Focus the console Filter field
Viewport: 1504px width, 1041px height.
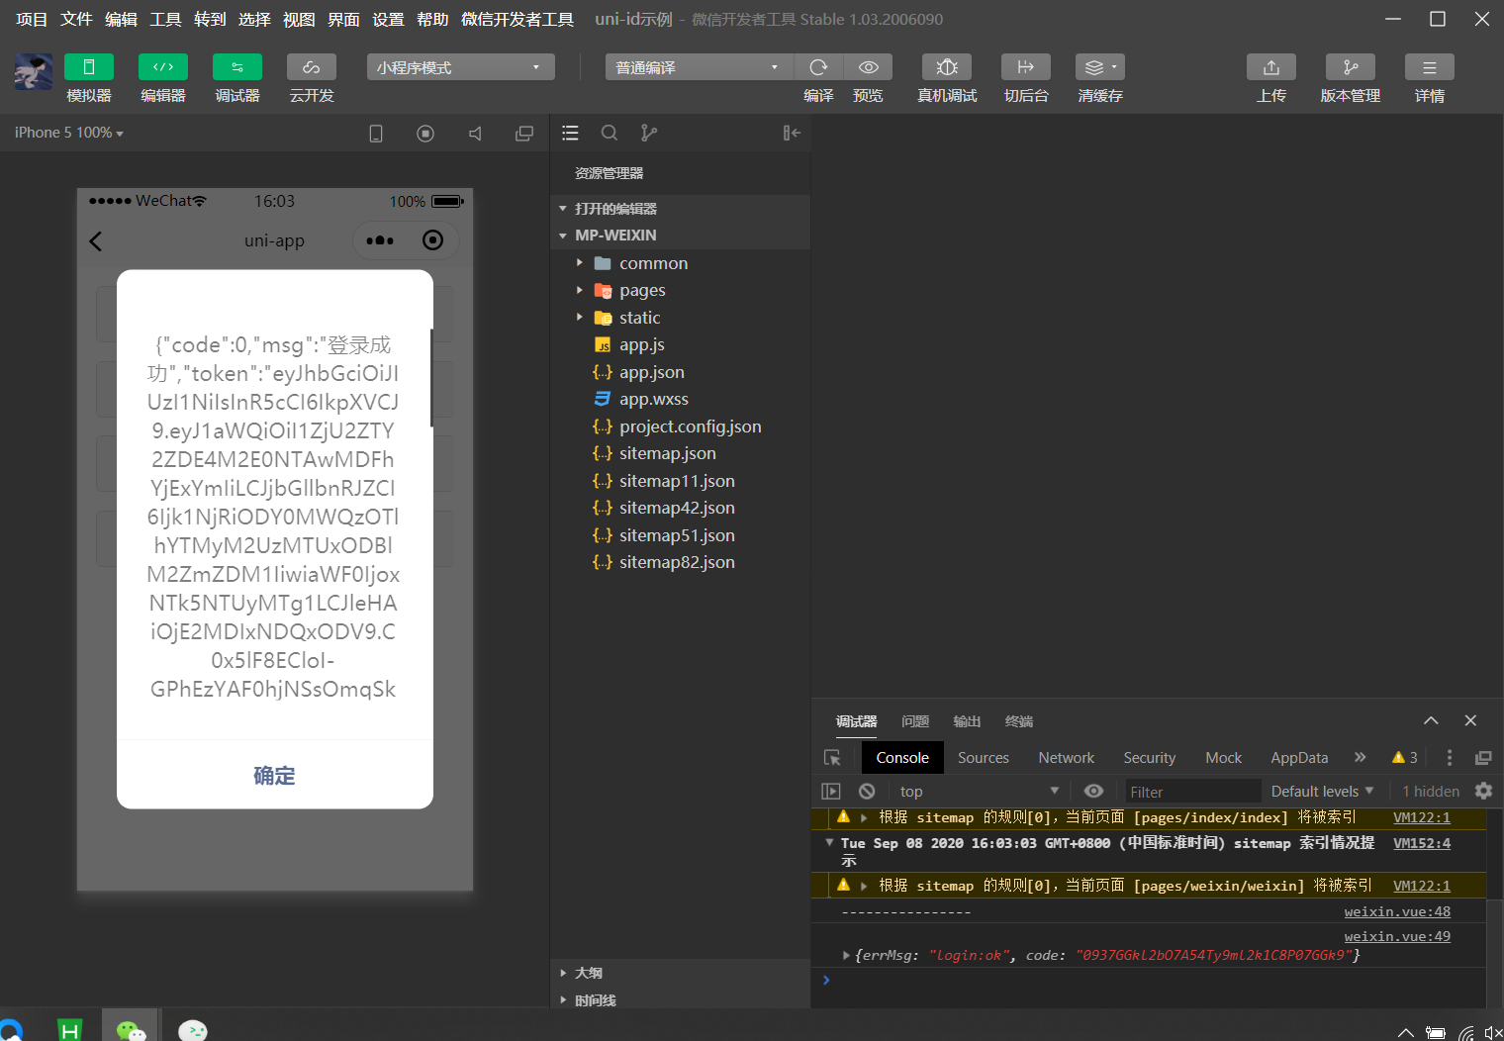(1193, 792)
